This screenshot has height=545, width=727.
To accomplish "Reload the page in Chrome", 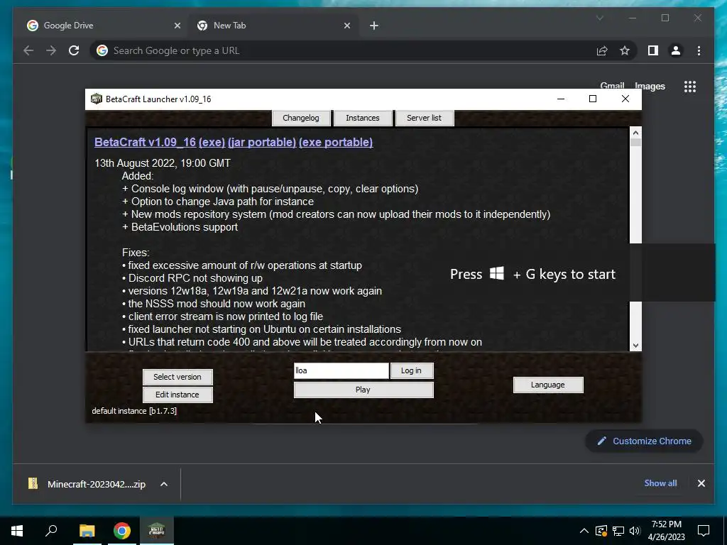I will (x=74, y=50).
